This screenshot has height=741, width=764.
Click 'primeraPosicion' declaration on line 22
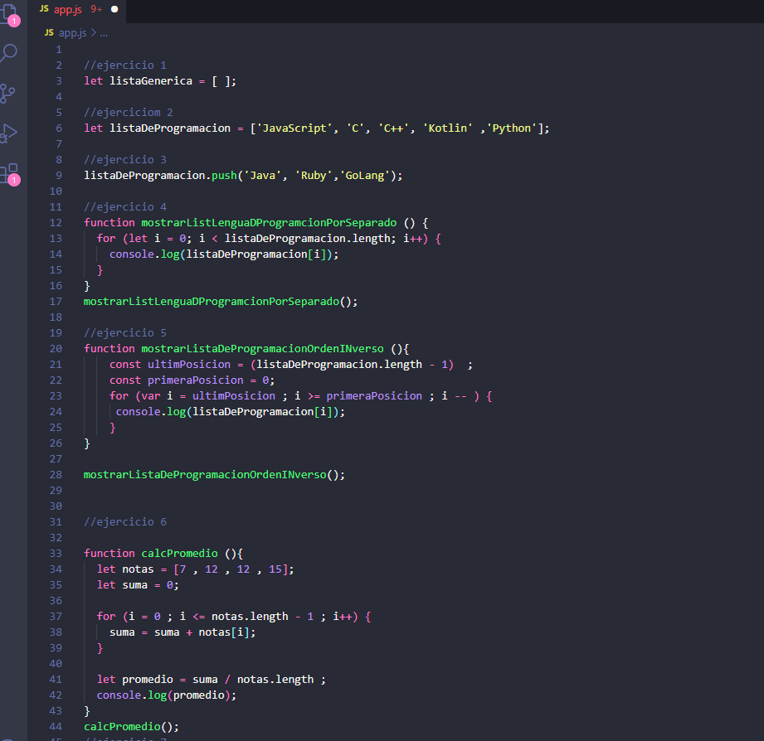(196, 380)
